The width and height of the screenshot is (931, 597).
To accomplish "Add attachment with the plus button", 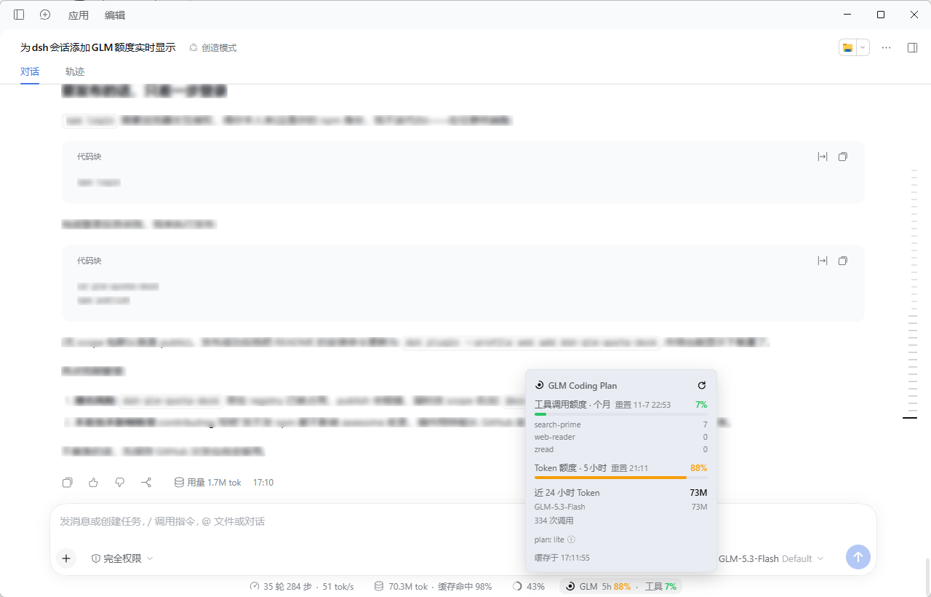I will 66,558.
